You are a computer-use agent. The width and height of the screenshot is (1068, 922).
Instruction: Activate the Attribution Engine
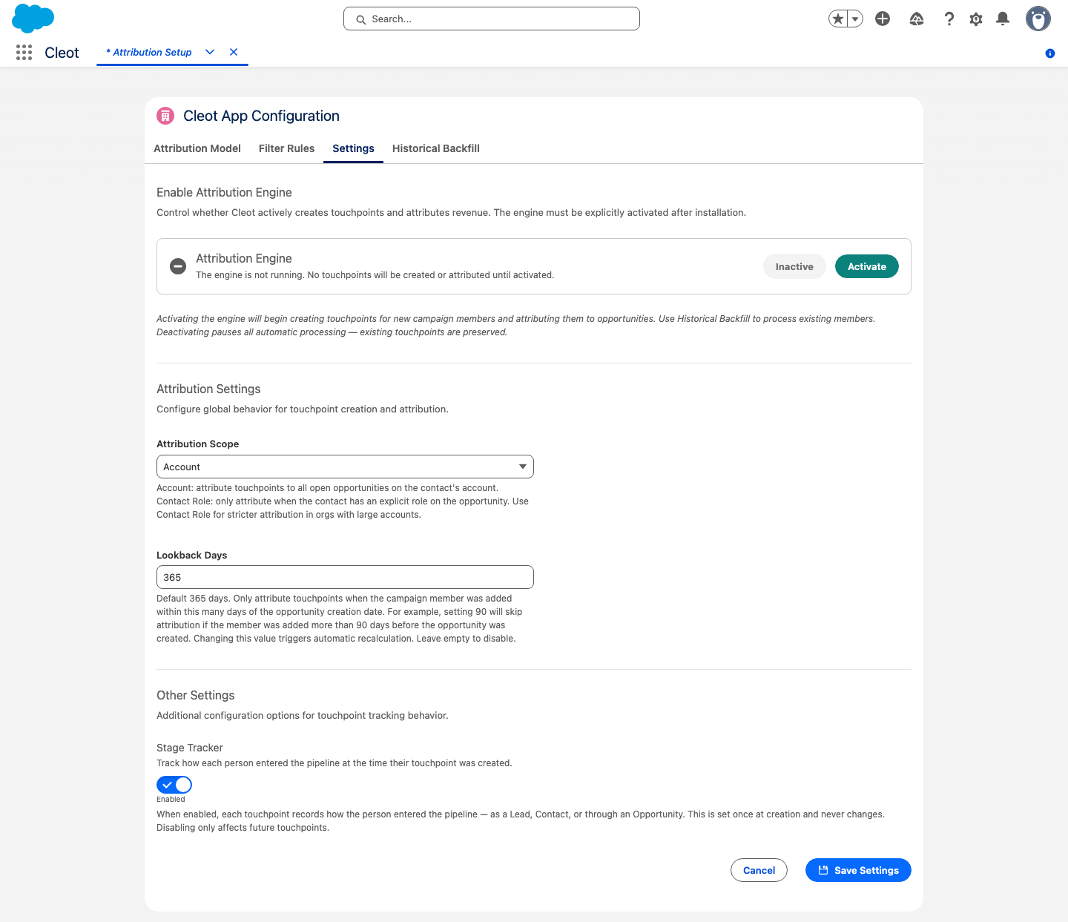tap(867, 266)
